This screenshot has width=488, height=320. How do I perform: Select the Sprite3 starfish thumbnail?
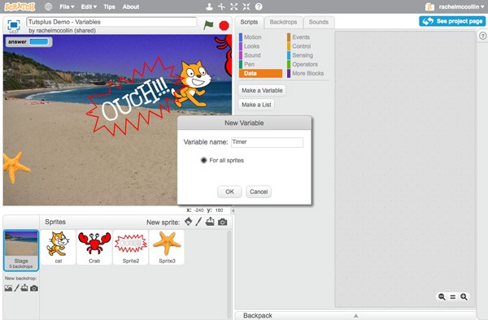pyautogui.click(x=167, y=247)
